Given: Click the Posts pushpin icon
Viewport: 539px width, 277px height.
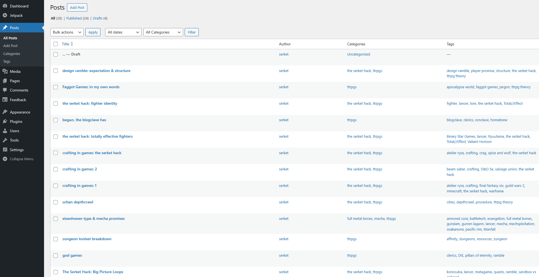Looking at the screenshot, I should 5,27.
